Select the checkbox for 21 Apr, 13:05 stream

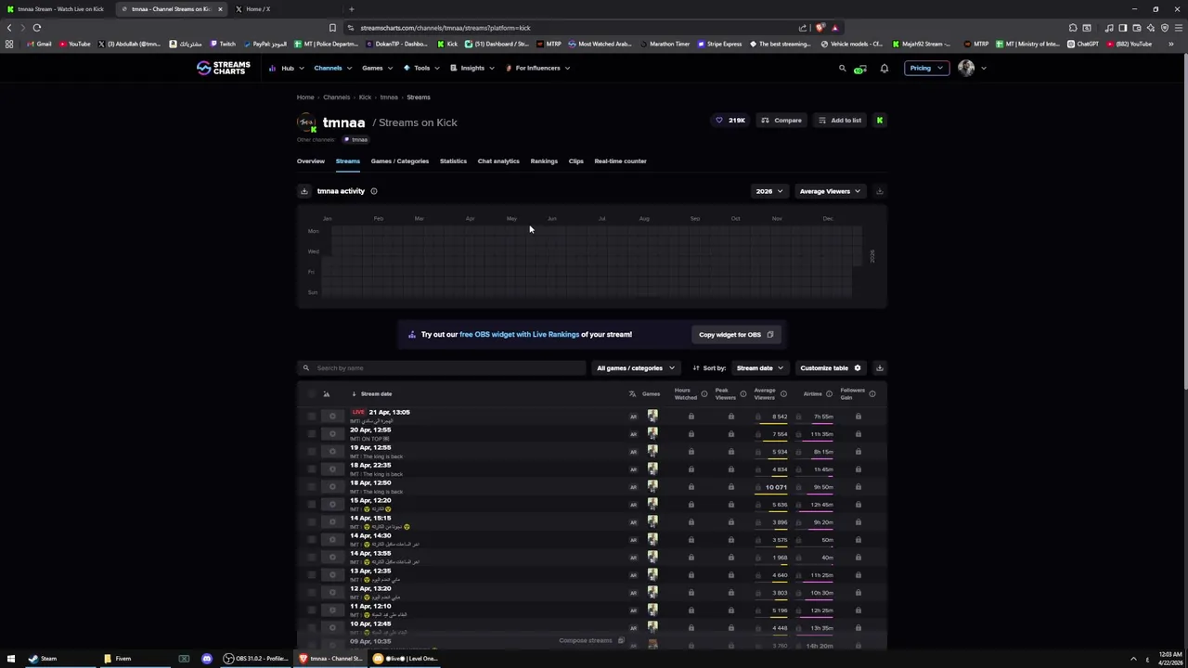[x=311, y=417]
